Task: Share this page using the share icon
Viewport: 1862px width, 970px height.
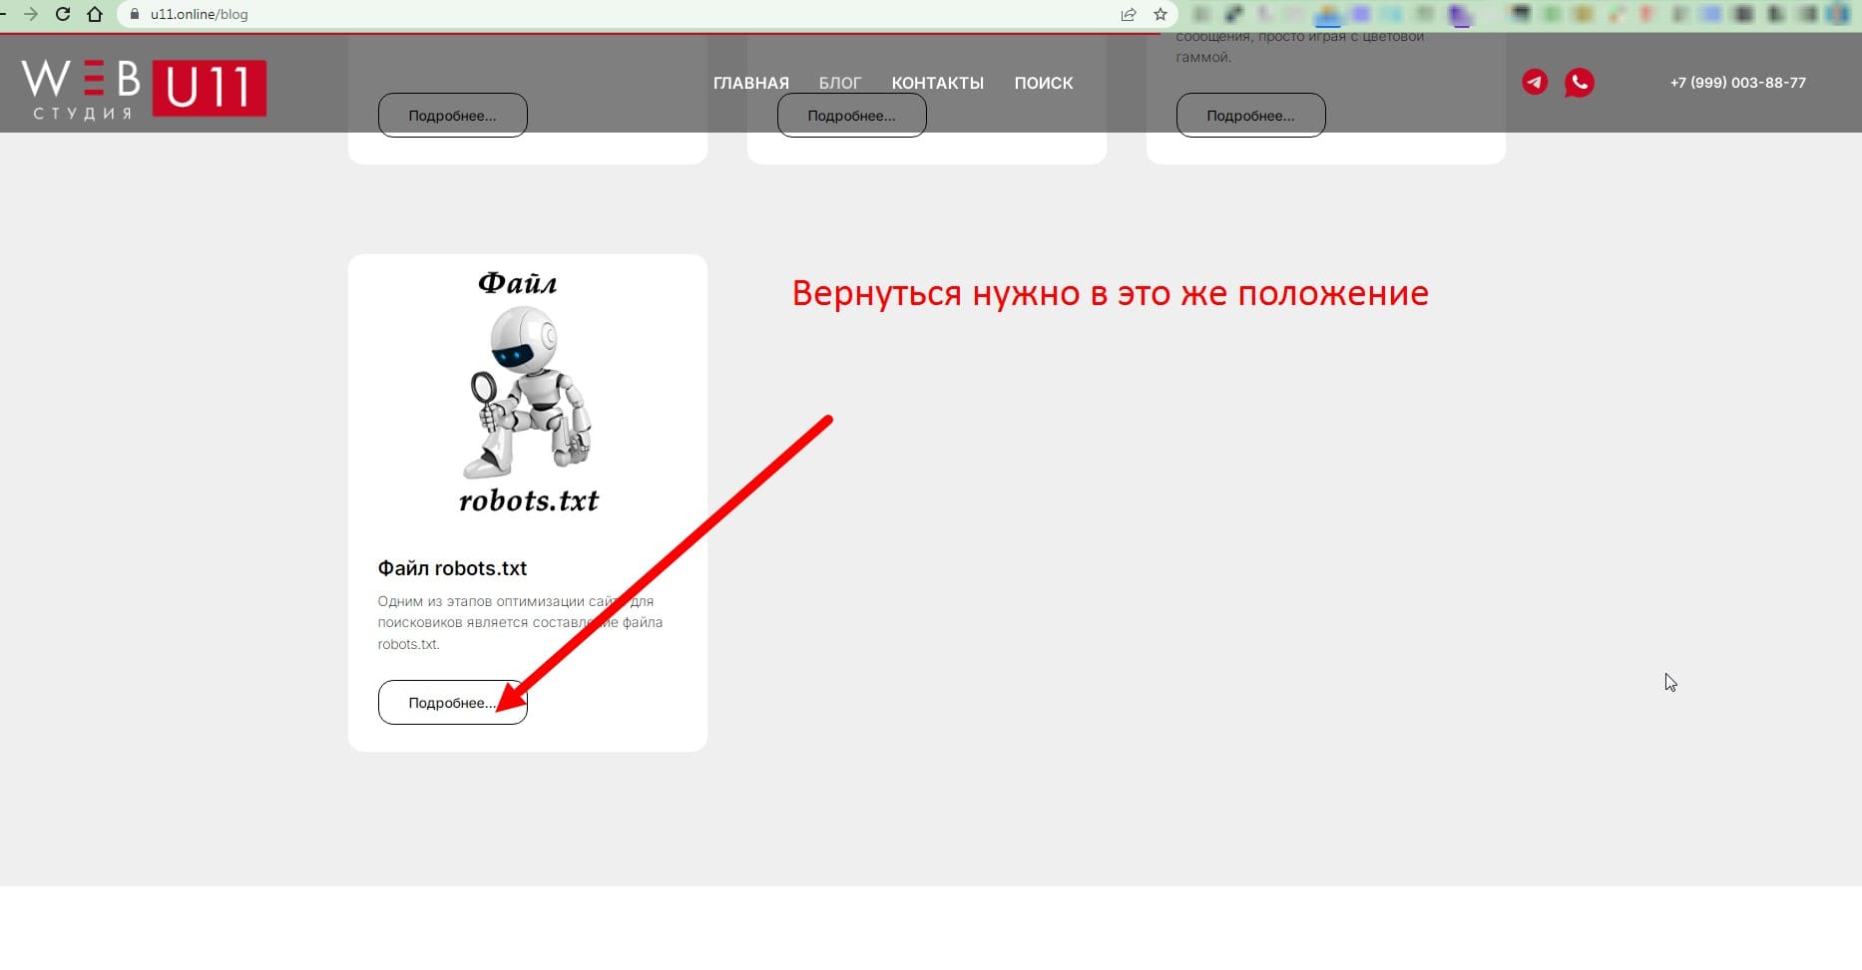Action: click(x=1129, y=14)
